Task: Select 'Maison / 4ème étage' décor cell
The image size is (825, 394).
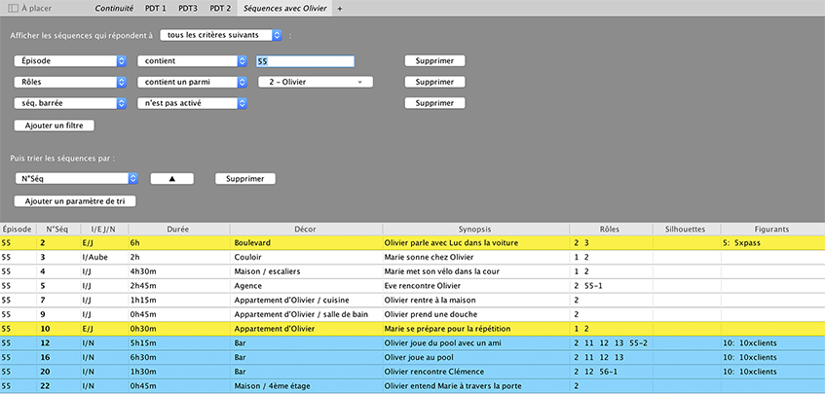Action: click(306, 386)
